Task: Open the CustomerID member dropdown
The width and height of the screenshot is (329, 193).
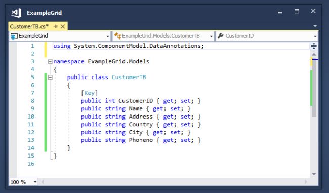Action: click(315, 36)
